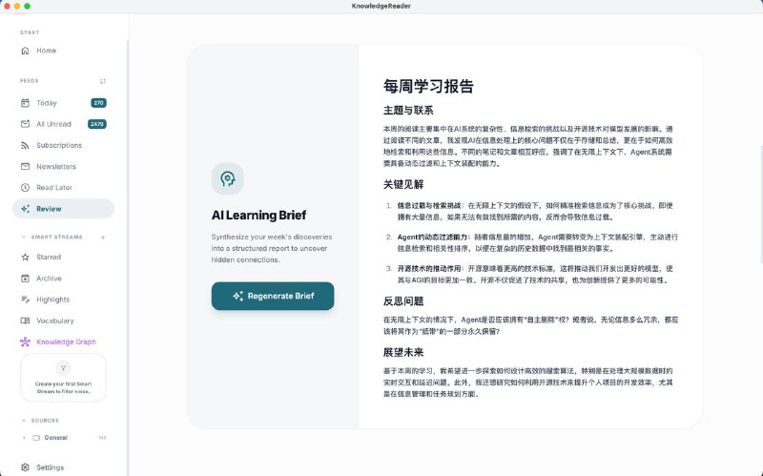763x476 pixels.
Task: Add a smart stream with plus icon
Action: (x=103, y=237)
